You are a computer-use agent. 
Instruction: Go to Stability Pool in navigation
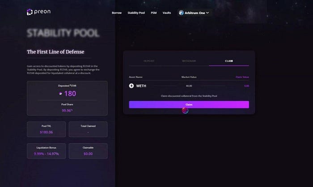(136, 13)
